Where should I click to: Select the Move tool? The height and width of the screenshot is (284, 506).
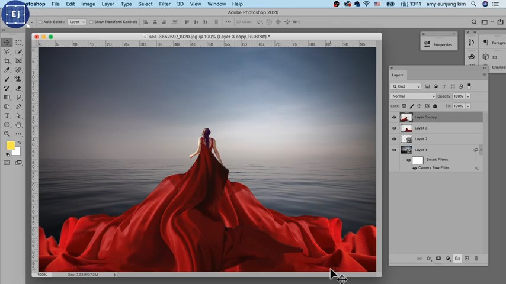(x=7, y=43)
